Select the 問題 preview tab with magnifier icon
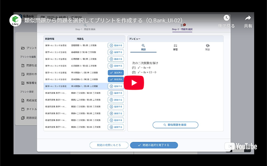Screen dimensions: 267x166 [143, 48]
